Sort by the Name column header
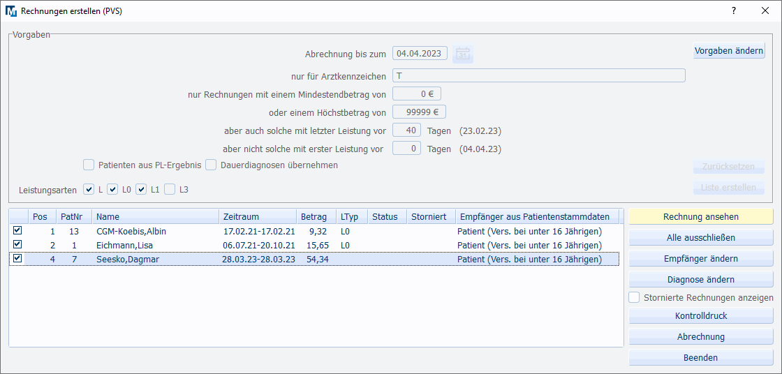 click(156, 217)
